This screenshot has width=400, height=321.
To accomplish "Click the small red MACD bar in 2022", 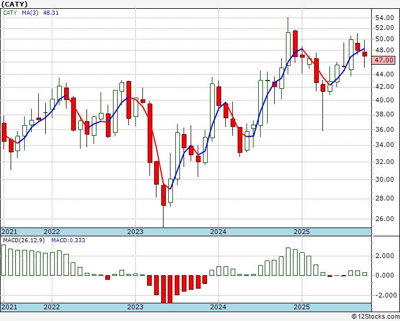I will click(108, 277).
